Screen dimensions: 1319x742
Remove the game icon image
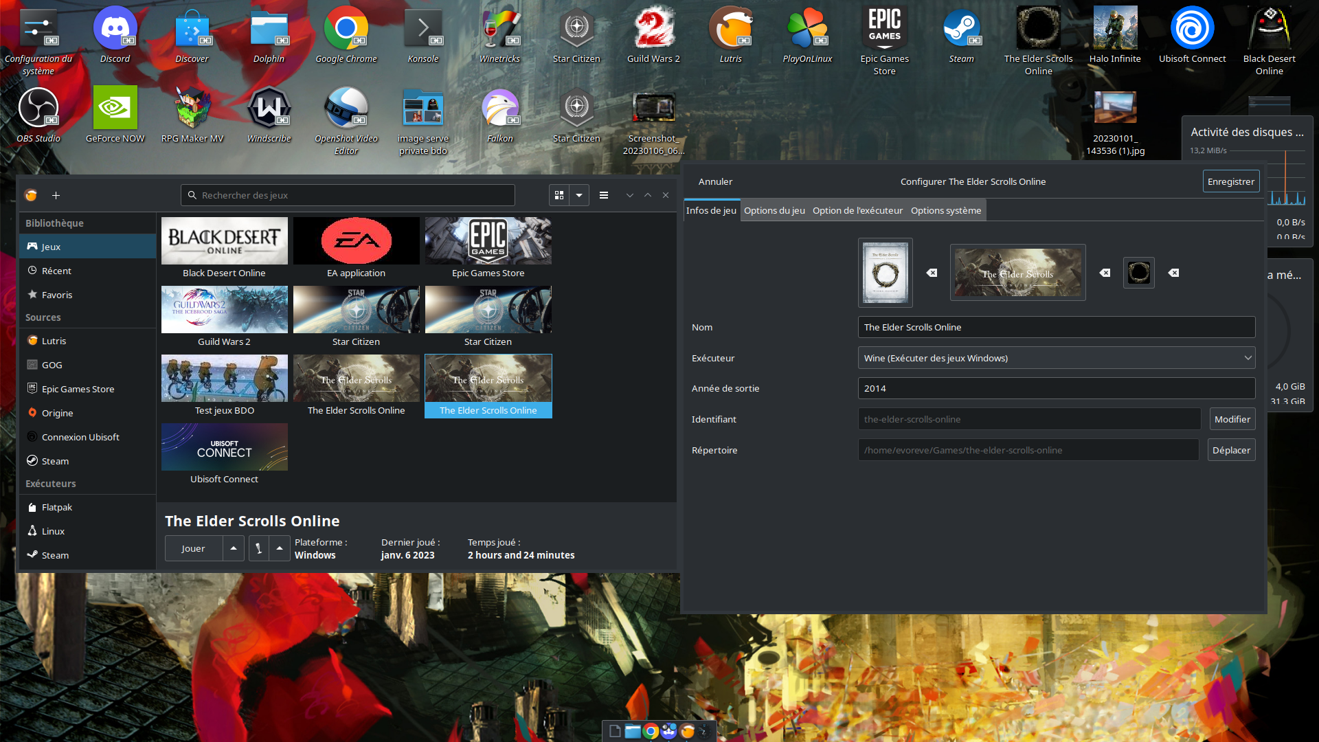click(x=1174, y=273)
